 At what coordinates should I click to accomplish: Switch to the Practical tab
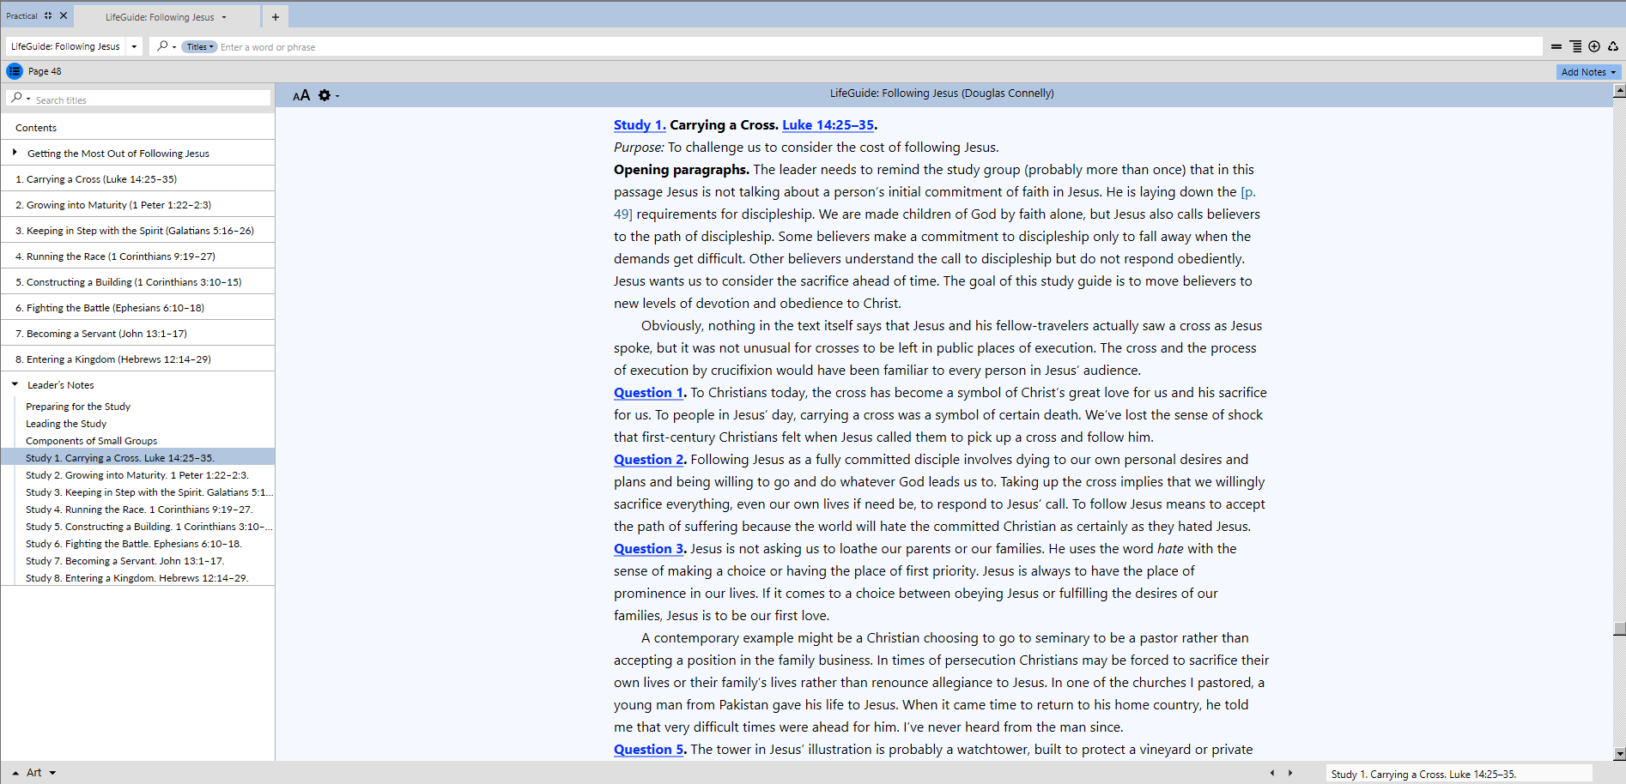[x=22, y=15]
